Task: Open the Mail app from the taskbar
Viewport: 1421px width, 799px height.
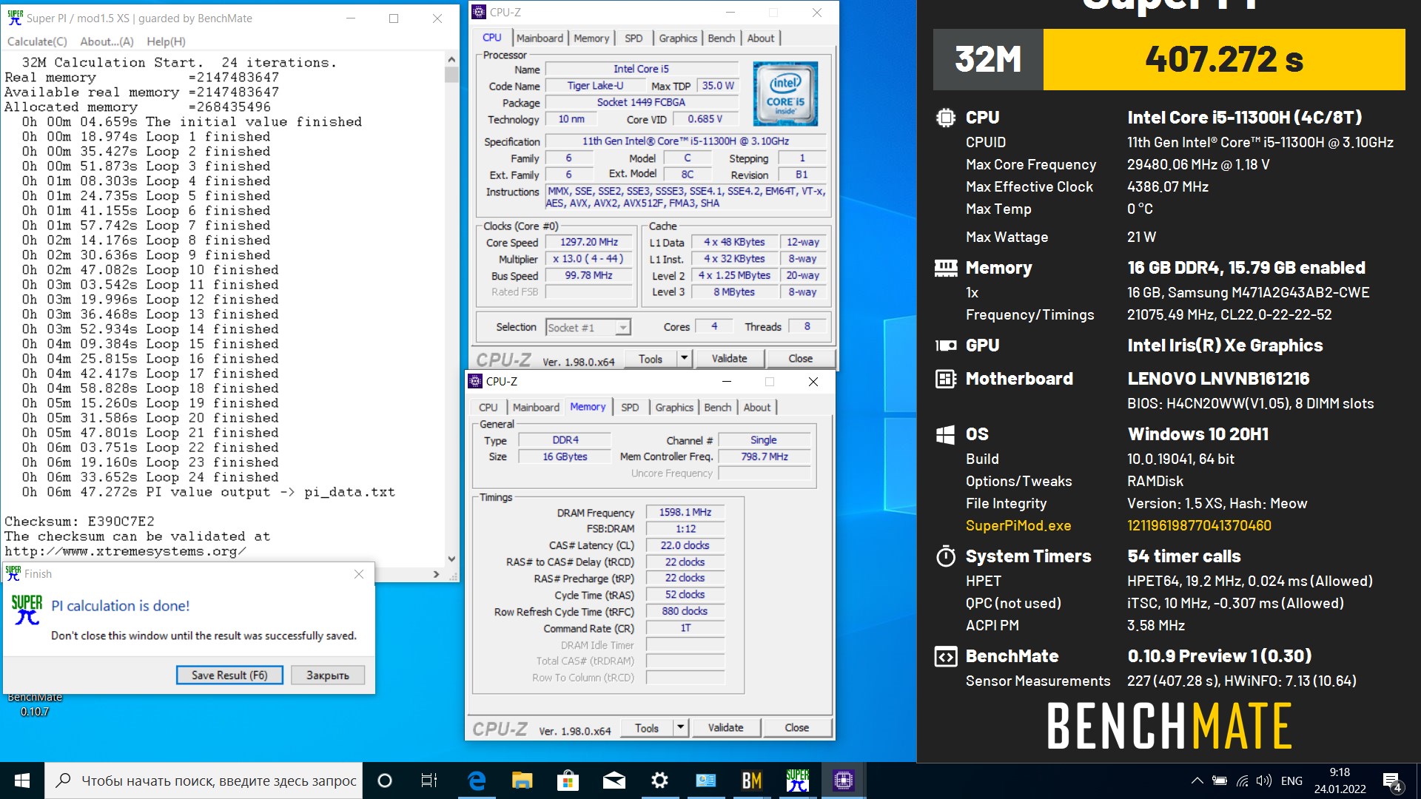Action: pyautogui.click(x=614, y=781)
